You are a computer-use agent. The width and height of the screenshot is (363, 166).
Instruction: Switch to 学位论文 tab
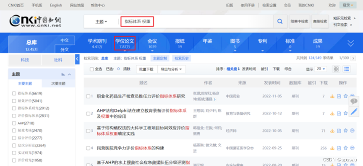(x=125, y=43)
